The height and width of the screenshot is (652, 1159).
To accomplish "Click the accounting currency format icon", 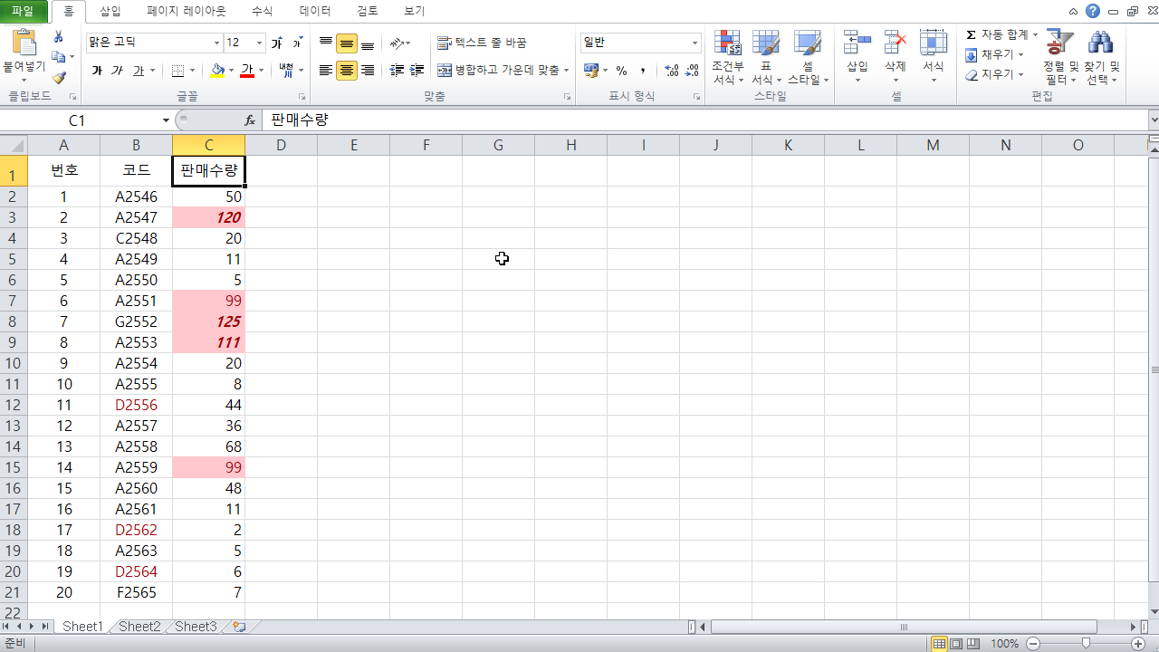I will (590, 71).
